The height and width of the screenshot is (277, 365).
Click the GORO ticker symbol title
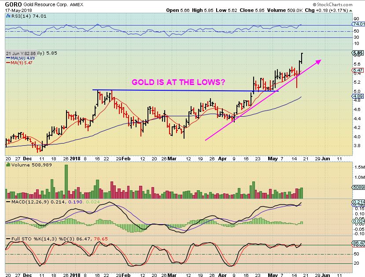[x=14, y=4]
